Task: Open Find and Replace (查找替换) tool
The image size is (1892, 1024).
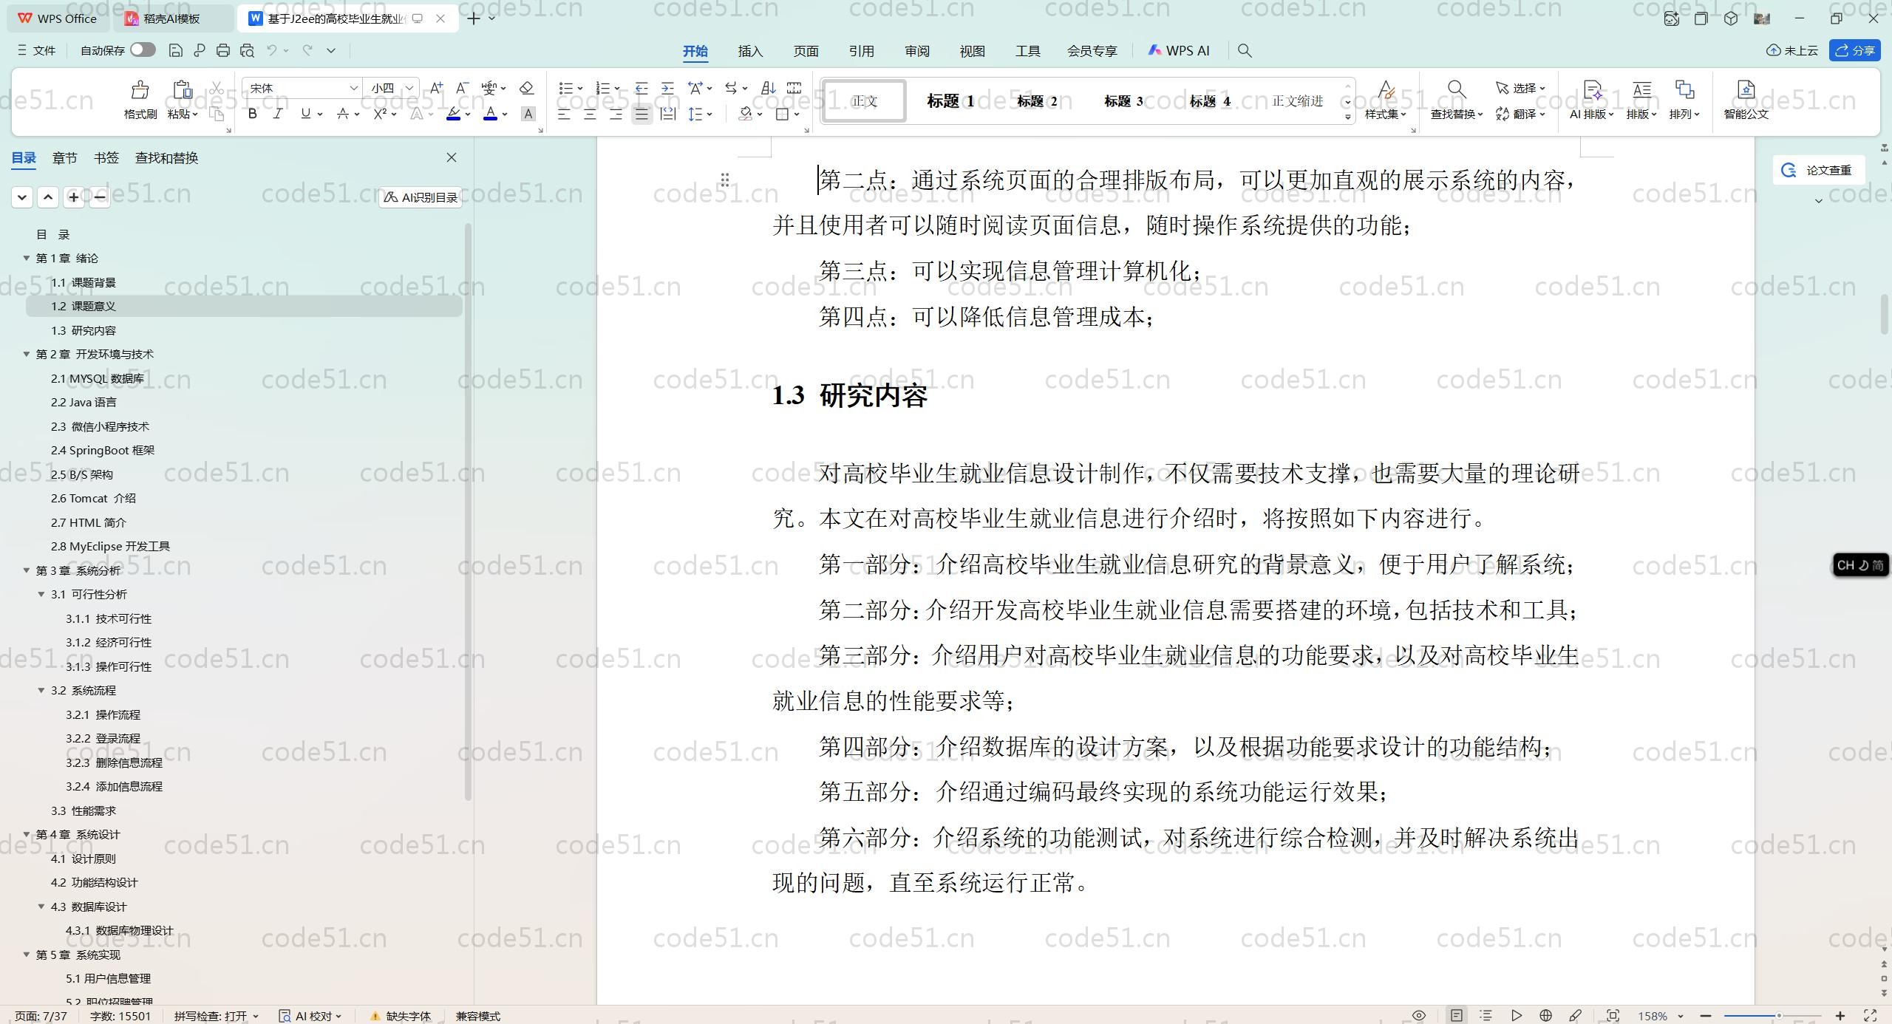Action: [1455, 91]
